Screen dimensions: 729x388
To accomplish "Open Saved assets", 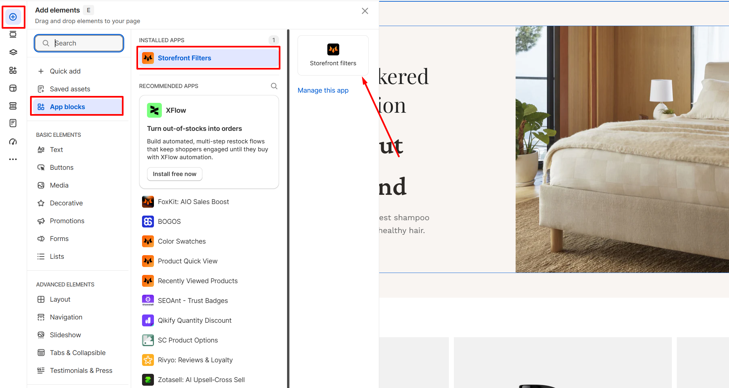I will pos(78,89).
